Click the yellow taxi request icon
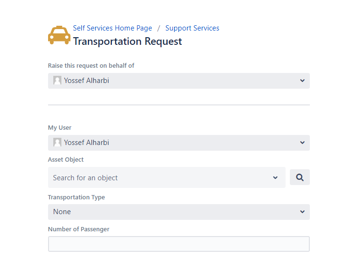356x258 pixels. 59,35
